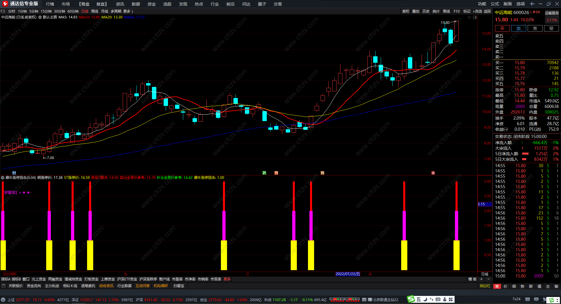Image resolution: width=561 pixels, height=304 pixels.
Task: Zoom out with the minus icon beside 模板
Action: pyautogui.click(x=488, y=279)
